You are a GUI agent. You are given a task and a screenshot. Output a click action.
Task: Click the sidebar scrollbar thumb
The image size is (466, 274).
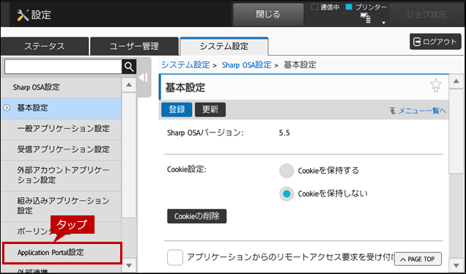pyautogui.click(x=129, y=156)
